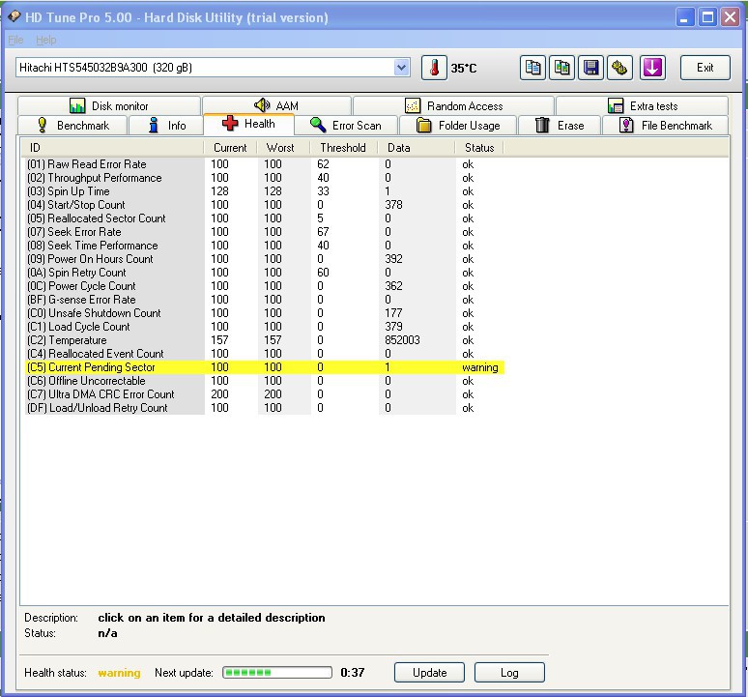Click the Exit button
Image resolution: width=748 pixels, height=697 pixels.
tap(705, 68)
